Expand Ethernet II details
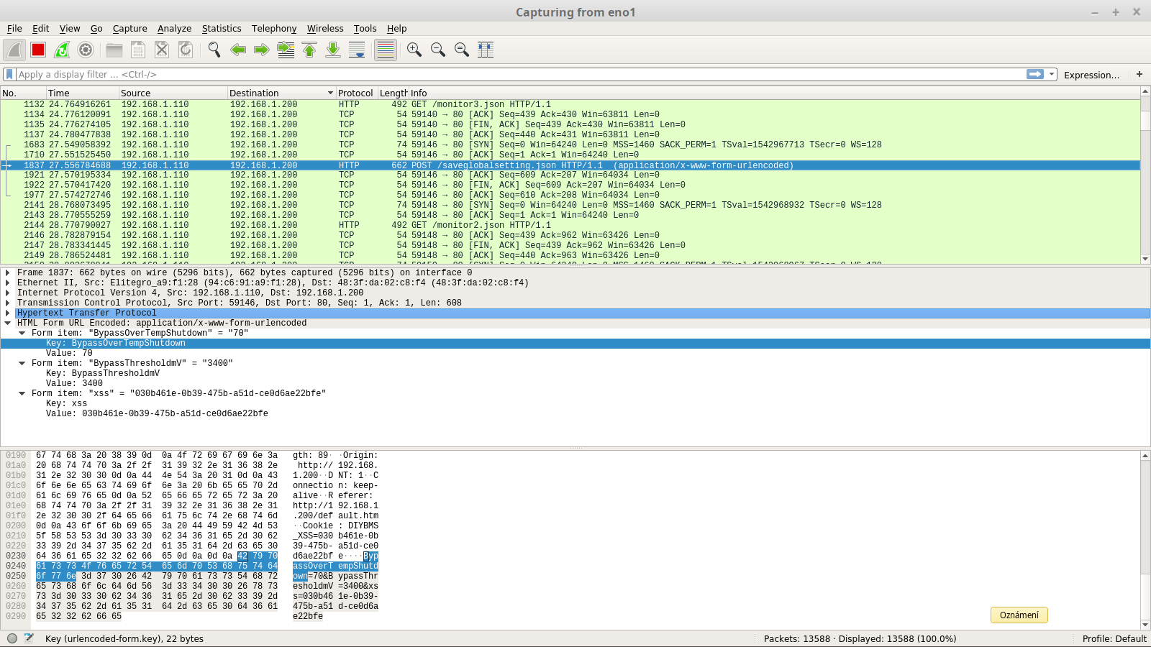Viewport: 1151px width, 647px height. point(8,283)
